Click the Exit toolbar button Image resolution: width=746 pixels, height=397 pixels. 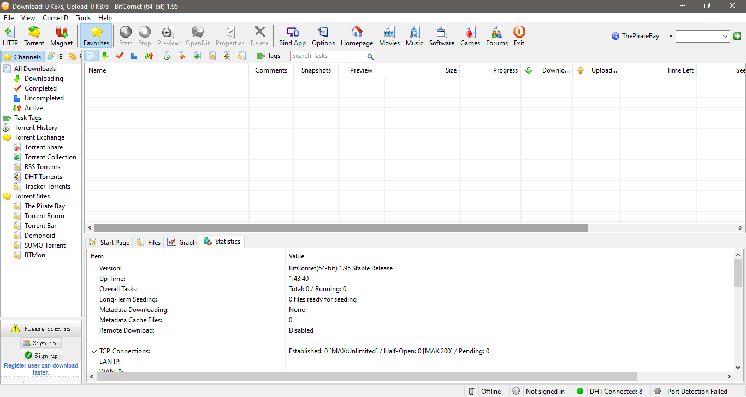(x=519, y=36)
